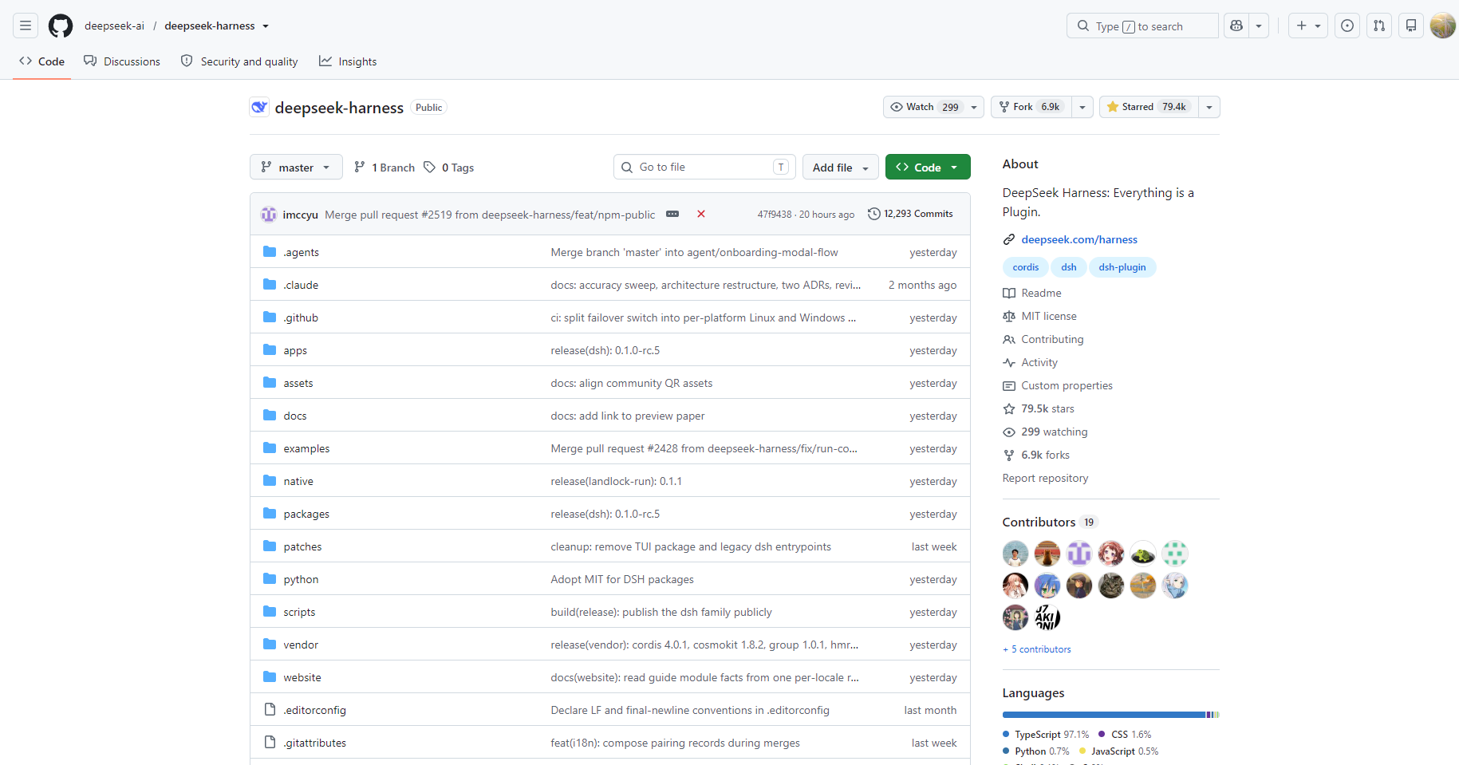The image size is (1459, 765).
Task: Open pull requests icon in header
Action: (x=1379, y=26)
